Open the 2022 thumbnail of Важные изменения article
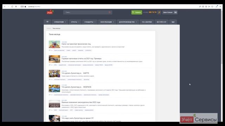Image resolution: width=225 pixels, height=126 pixels. pos(54,104)
